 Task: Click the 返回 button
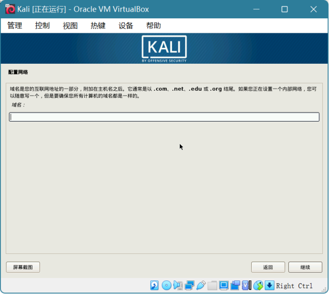click(x=268, y=267)
